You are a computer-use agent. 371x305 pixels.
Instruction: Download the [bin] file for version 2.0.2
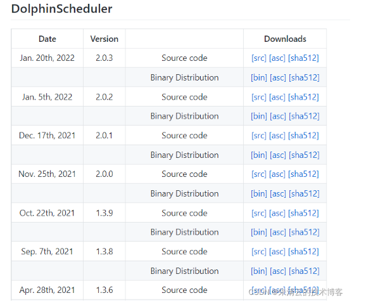coord(259,116)
